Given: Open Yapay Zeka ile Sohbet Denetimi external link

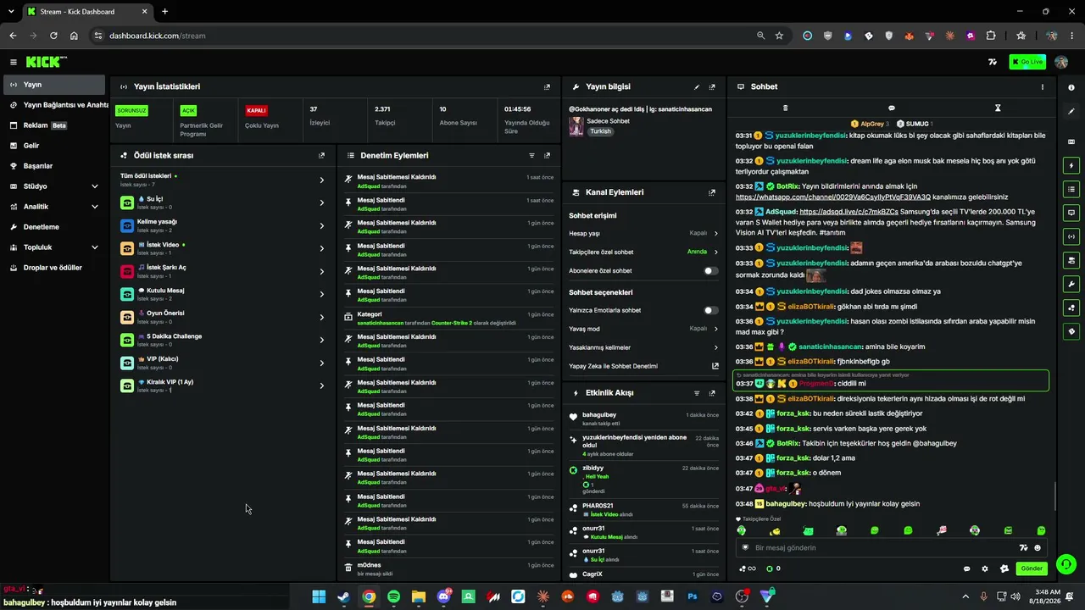Looking at the screenshot, I should click(x=715, y=366).
